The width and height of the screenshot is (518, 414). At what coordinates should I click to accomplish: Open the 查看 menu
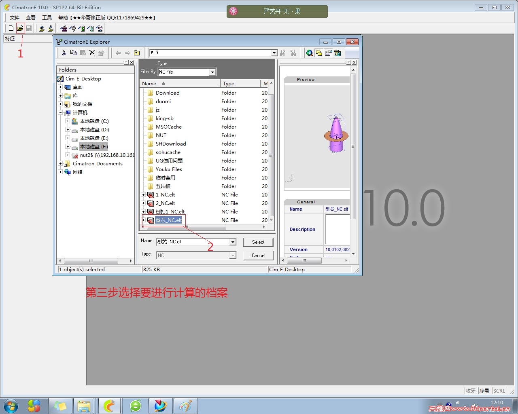point(31,17)
